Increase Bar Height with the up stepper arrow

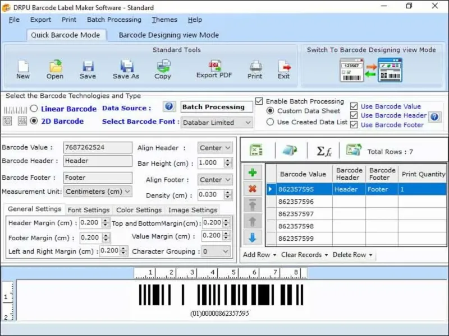pyautogui.click(x=228, y=161)
